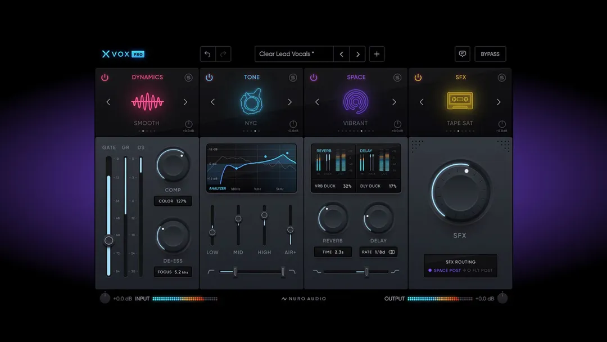
Task: Click the BYPASS button
Action: click(x=490, y=53)
